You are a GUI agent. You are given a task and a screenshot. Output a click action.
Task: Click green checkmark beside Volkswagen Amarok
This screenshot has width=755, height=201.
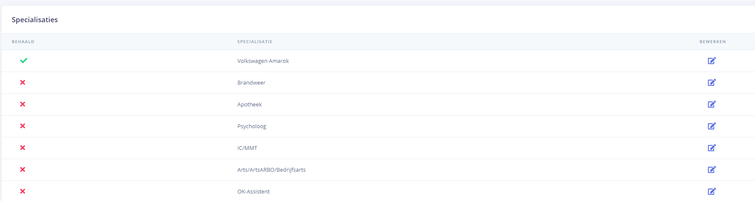[x=24, y=61]
